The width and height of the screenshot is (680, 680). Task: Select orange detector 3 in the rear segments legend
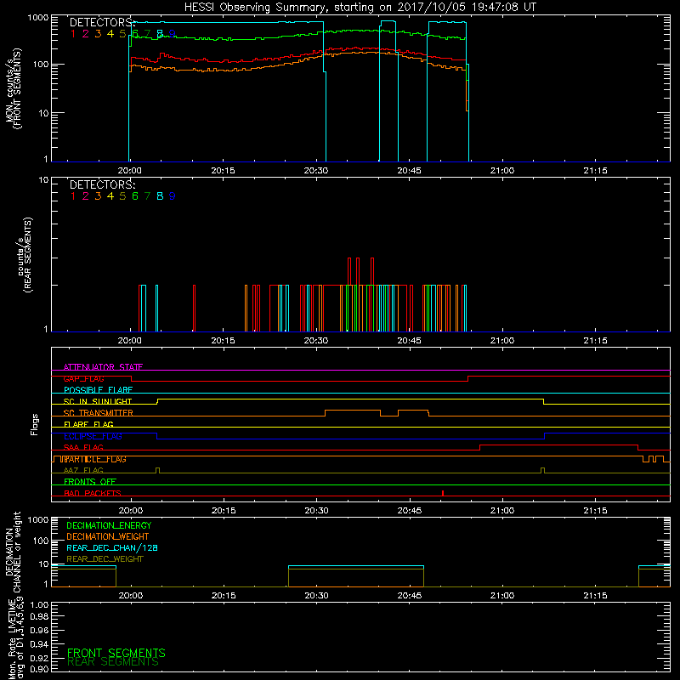point(98,196)
